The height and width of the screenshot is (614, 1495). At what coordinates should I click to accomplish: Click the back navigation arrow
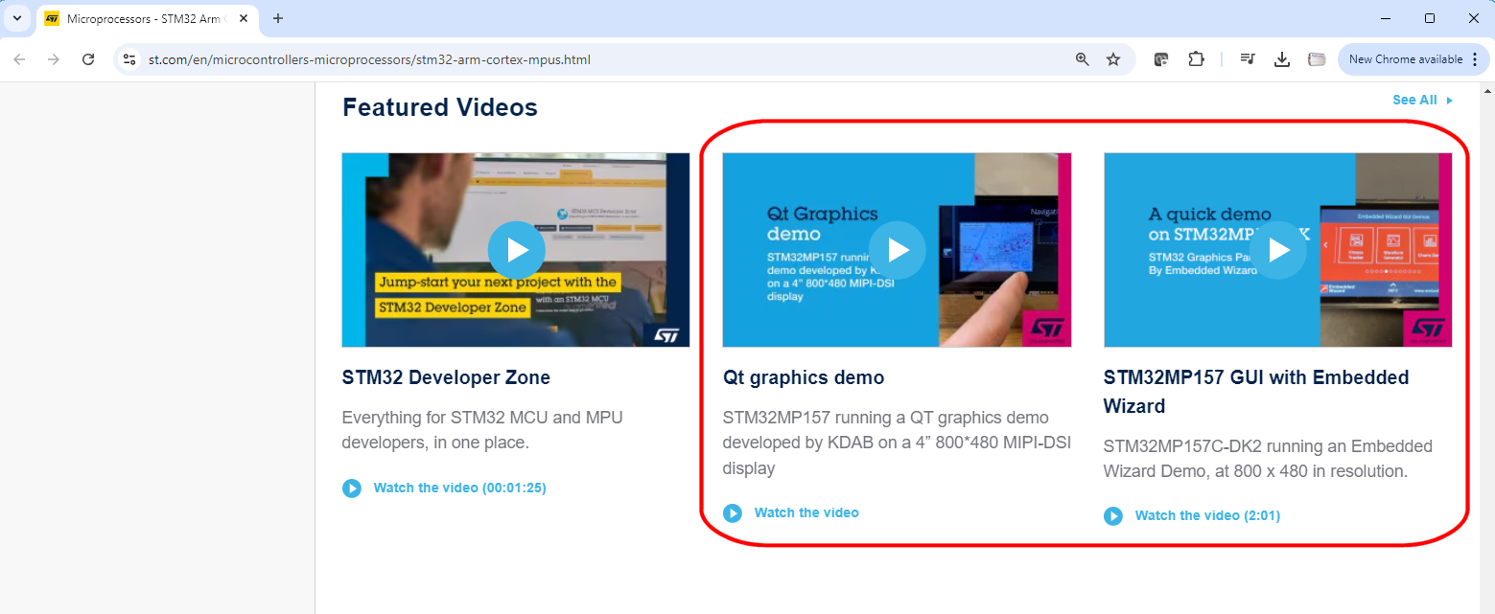[19, 58]
